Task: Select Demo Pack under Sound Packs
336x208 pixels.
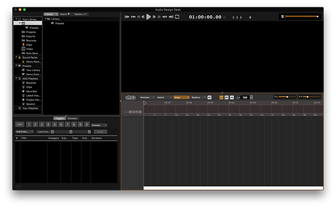Action: tap(34, 62)
